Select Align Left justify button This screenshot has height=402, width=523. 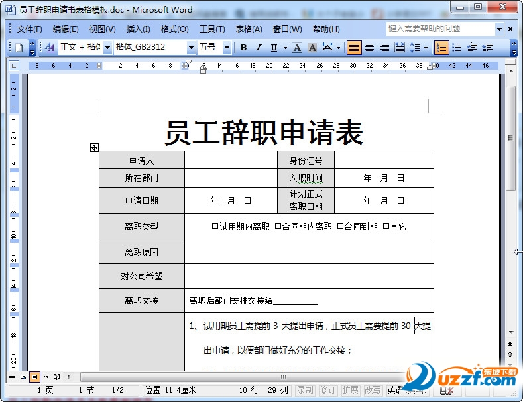coord(354,48)
